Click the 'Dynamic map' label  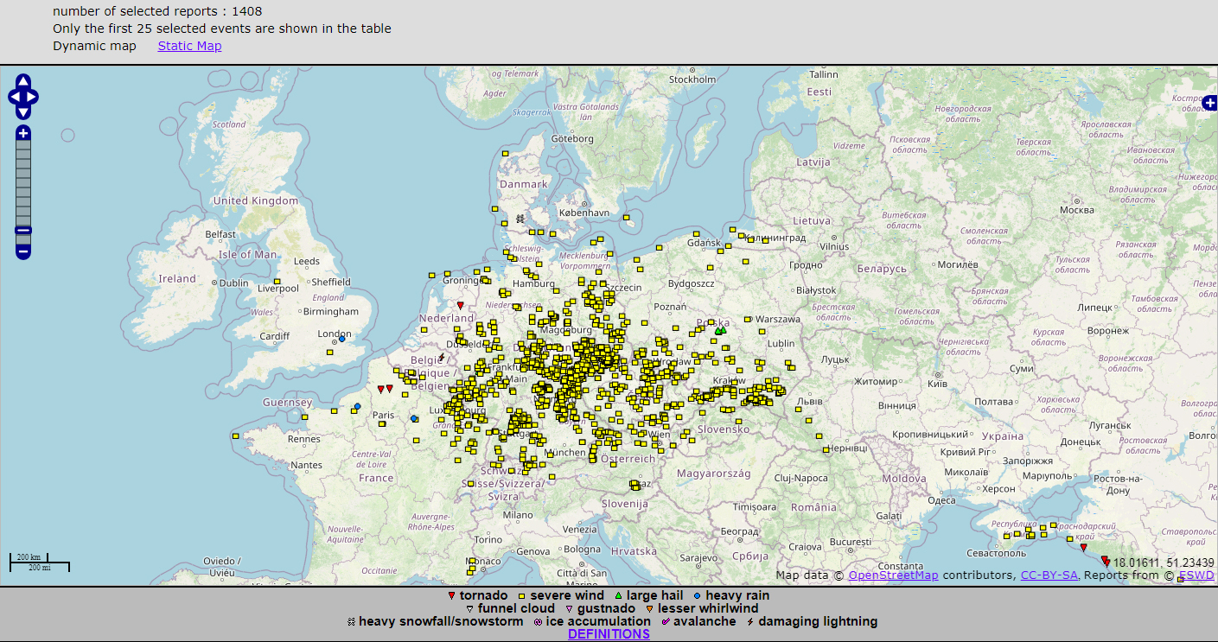click(x=94, y=46)
